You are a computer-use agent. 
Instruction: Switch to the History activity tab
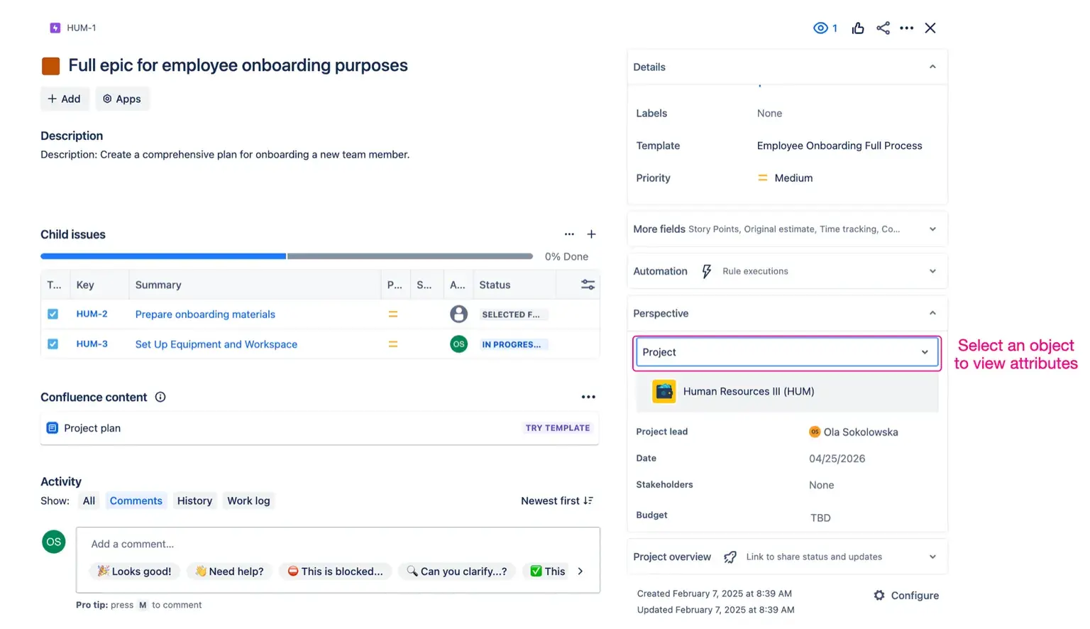(x=194, y=501)
